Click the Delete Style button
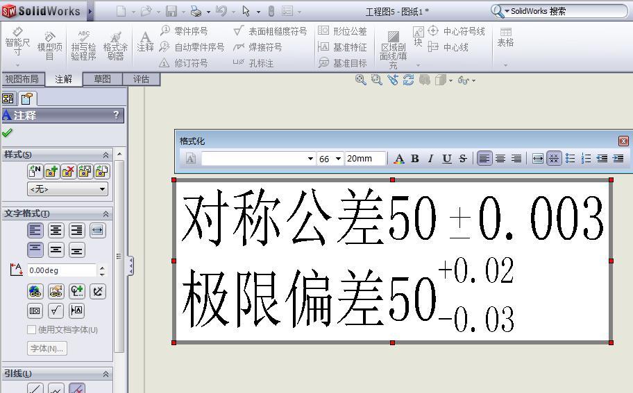 [68, 171]
